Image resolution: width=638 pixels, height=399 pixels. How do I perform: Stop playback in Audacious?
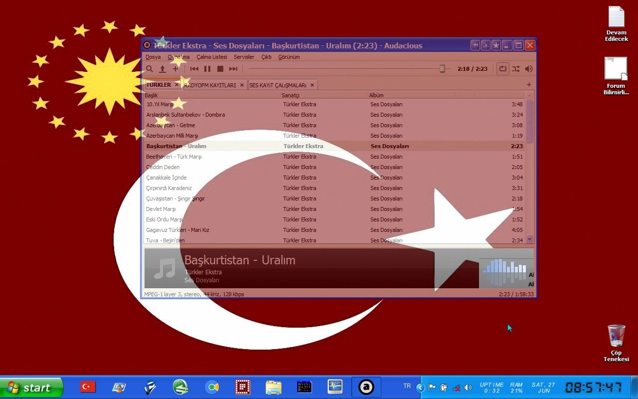[220, 69]
